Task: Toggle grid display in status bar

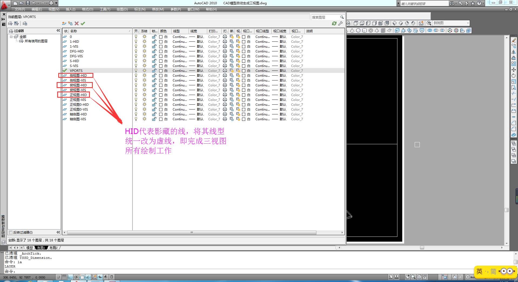Action: [x=64, y=277]
